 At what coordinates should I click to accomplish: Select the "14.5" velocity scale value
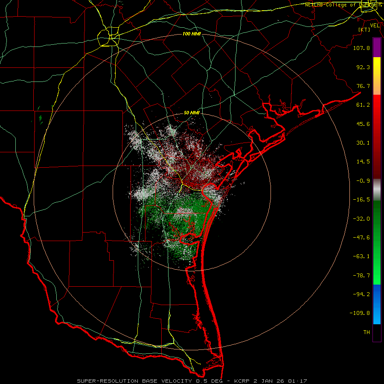coord(363,162)
